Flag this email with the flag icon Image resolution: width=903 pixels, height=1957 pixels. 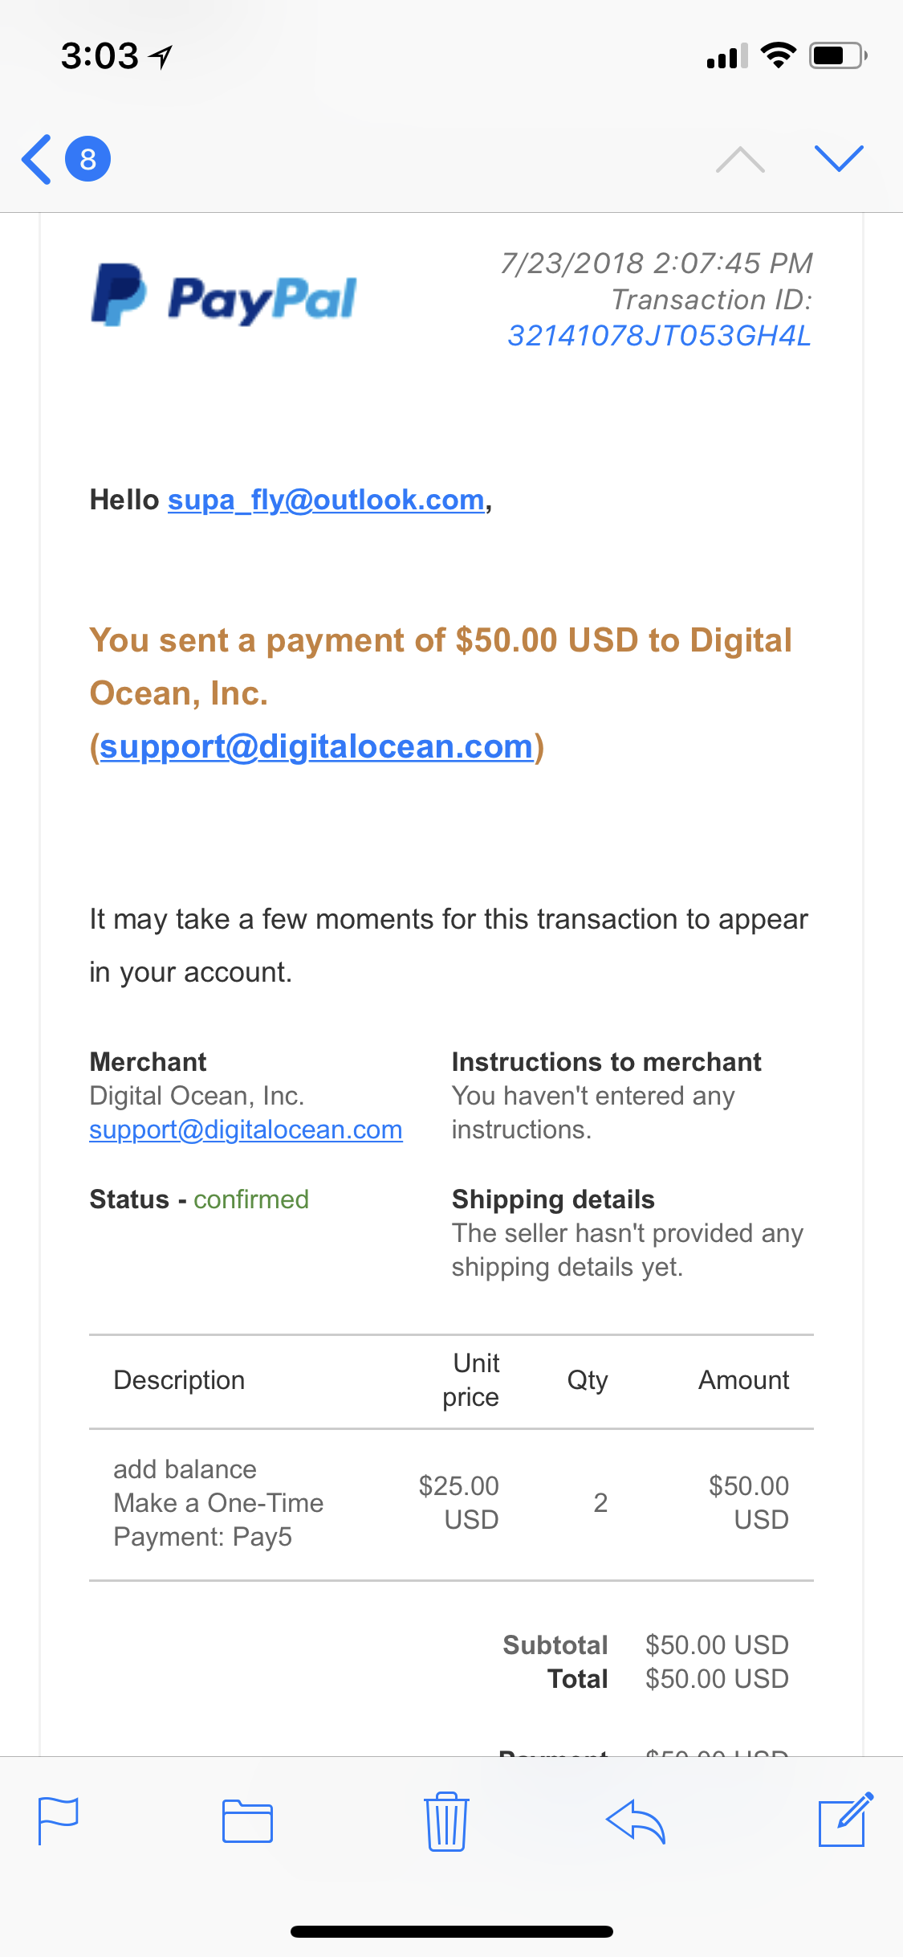pyautogui.click(x=59, y=1820)
